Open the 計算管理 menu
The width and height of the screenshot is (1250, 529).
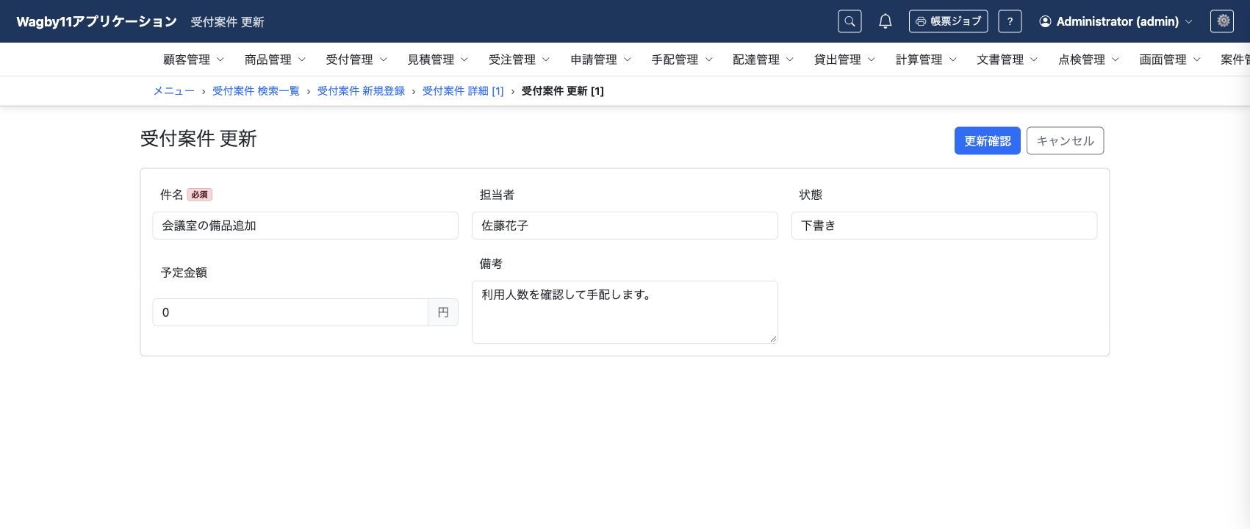click(926, 60)
